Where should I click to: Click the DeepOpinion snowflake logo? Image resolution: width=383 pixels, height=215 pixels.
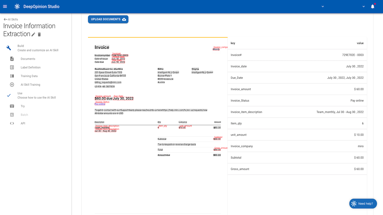click(x=17, y=7)
